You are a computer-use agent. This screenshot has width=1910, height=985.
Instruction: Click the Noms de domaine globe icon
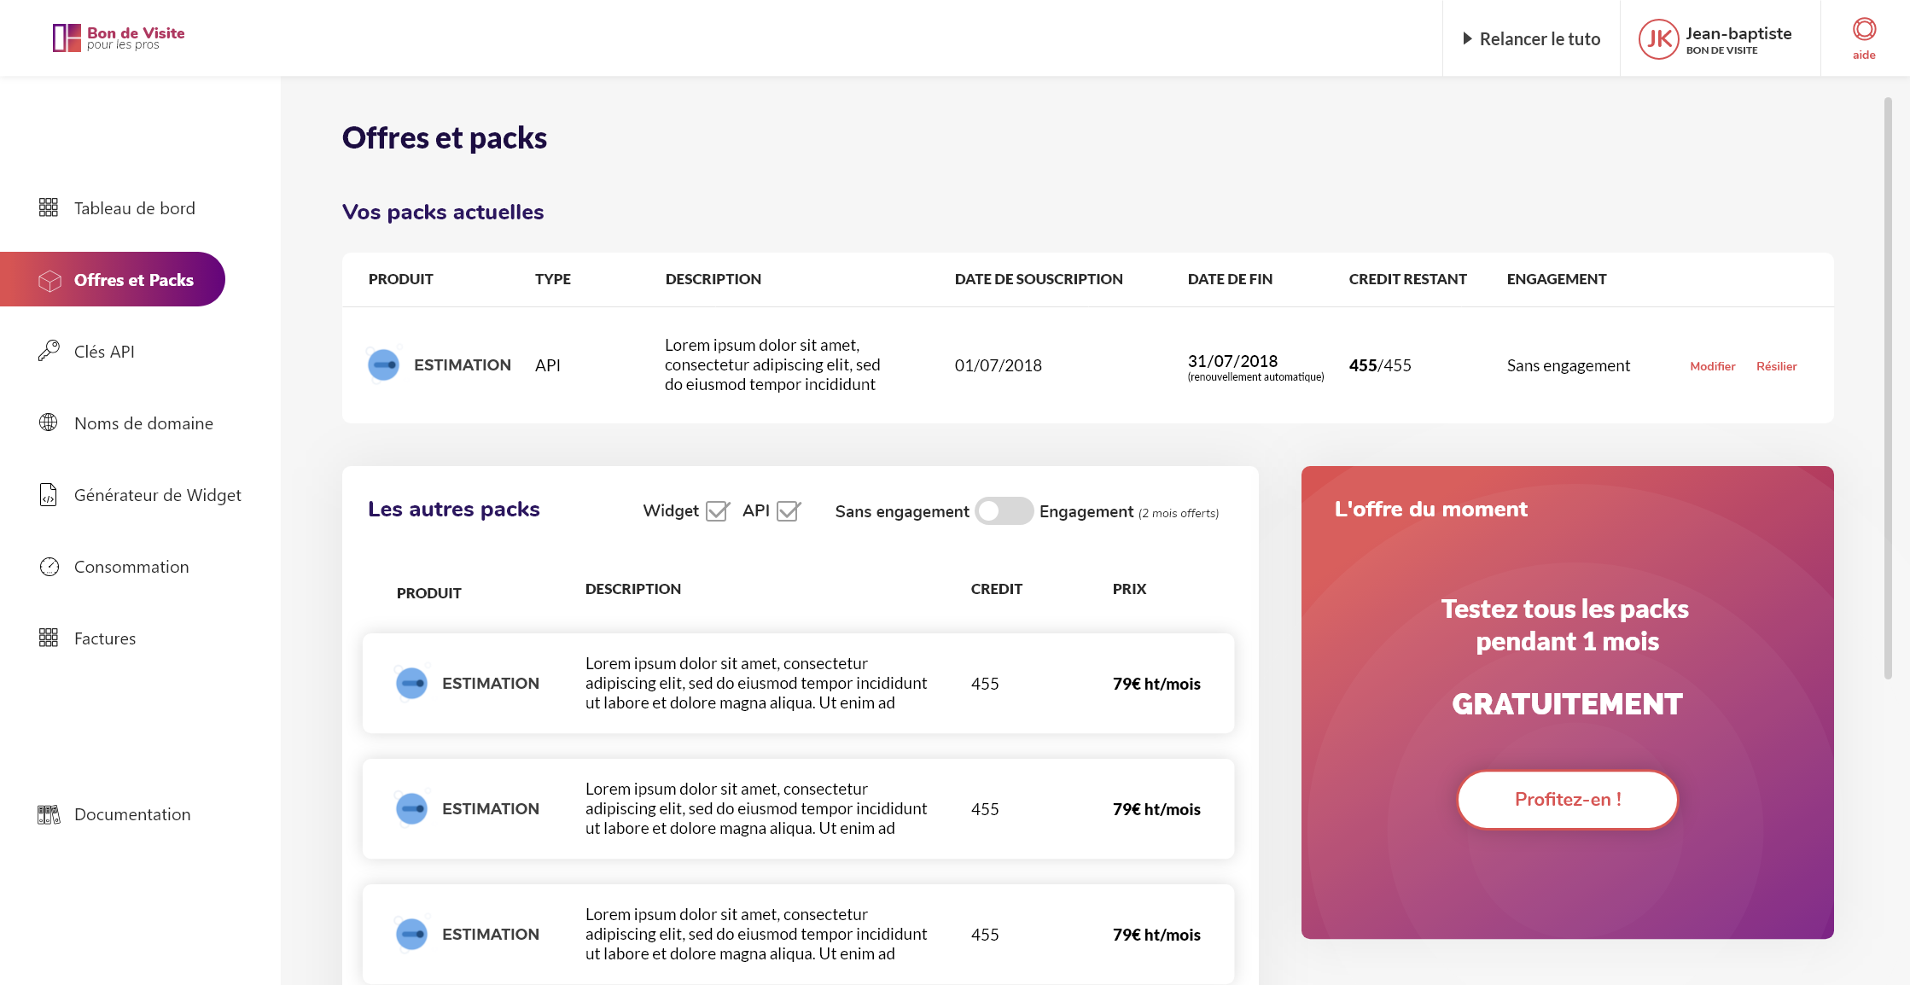coord(49,423)
